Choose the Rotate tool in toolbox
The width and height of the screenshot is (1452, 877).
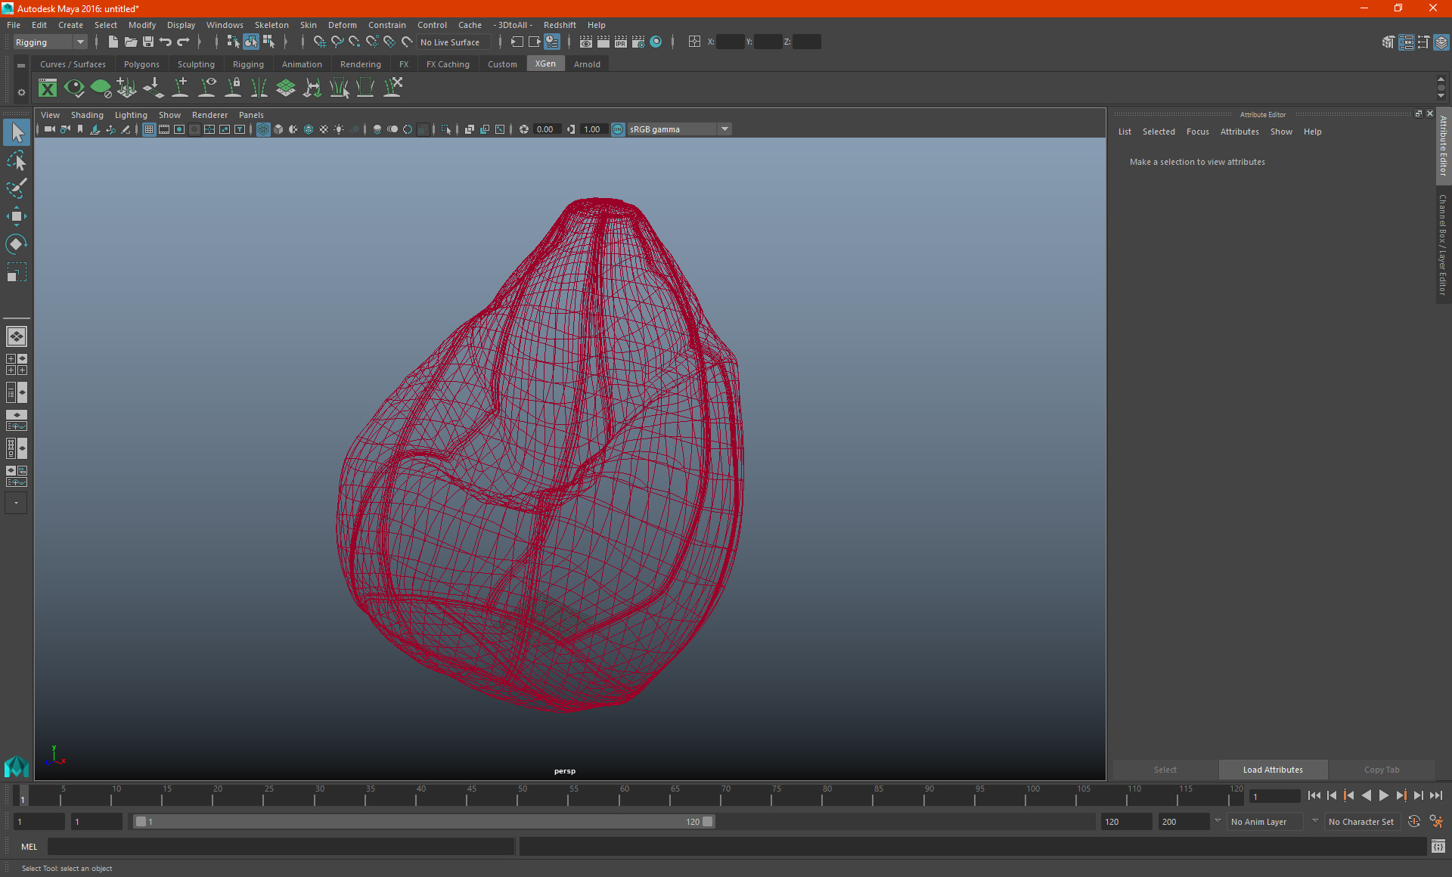17,244
